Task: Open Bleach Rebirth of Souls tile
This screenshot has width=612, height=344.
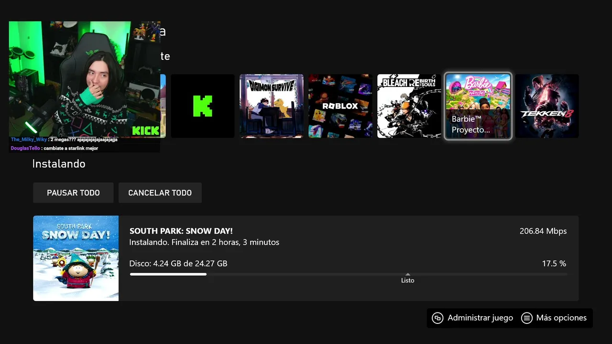Action: [409, 106]
